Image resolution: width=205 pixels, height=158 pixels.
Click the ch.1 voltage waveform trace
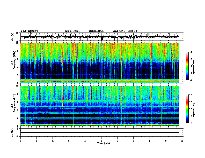tap(100, 37)
